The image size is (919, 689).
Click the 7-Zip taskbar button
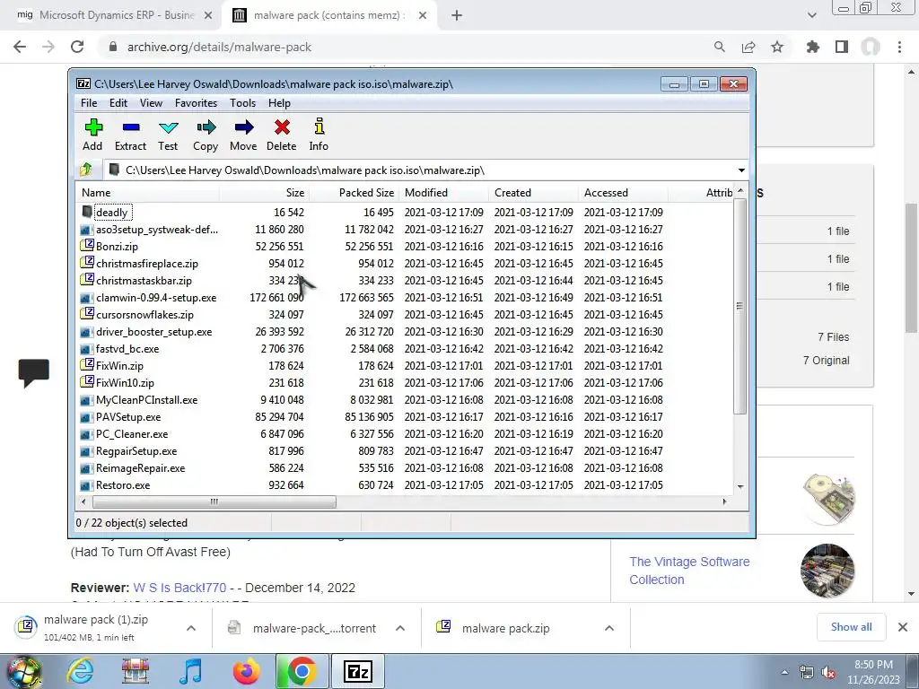(x=358, y=671)
